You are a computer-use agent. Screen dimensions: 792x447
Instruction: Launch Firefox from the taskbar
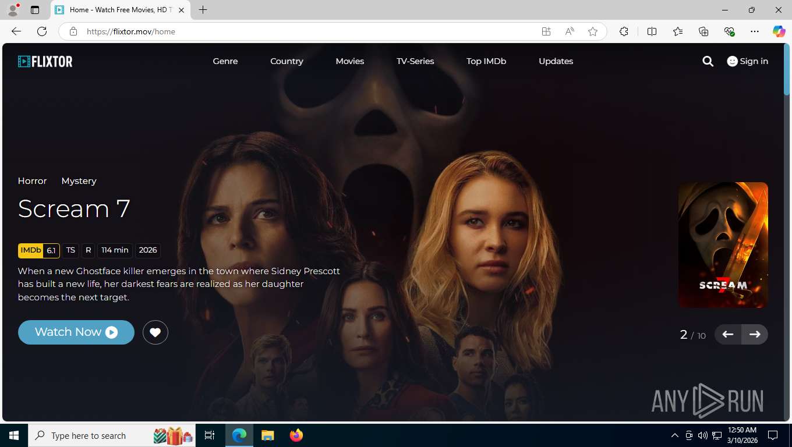click(296, 435)
